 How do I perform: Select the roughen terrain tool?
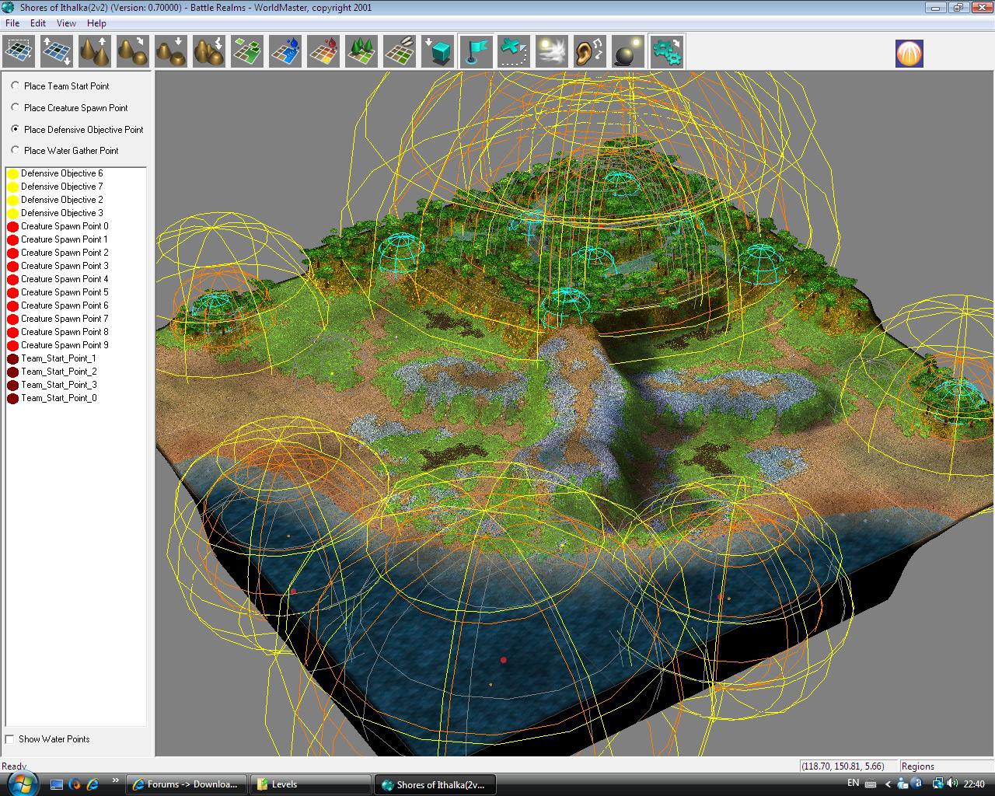209,52
